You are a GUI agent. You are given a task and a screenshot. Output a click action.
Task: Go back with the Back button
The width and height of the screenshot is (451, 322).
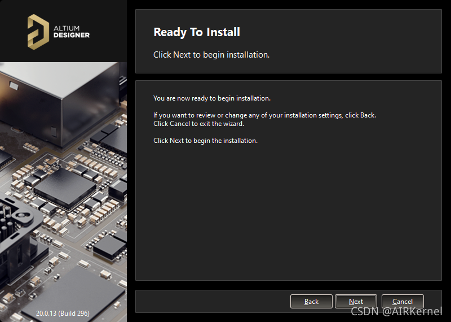pos(311,302)
